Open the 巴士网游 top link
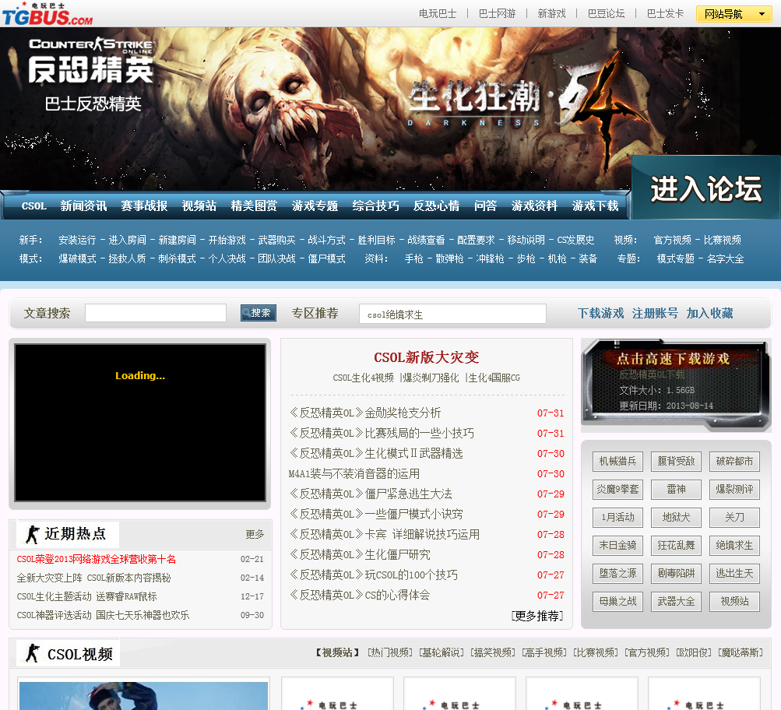This screenshot has height=710, width=781. coord(497,14)
